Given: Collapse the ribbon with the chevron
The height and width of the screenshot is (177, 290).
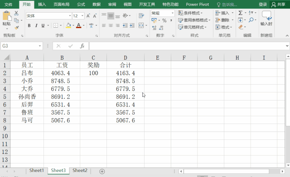Looking at the screenshot, I should click(x=287, y=35).
